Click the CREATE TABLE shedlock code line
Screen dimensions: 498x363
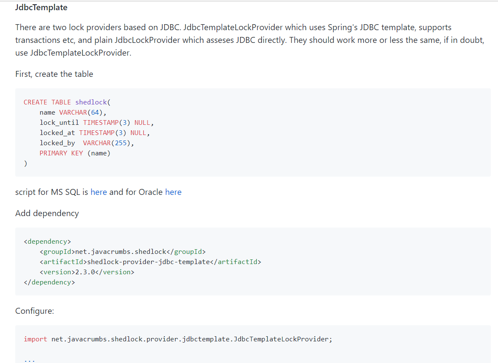tap(67, 102)
